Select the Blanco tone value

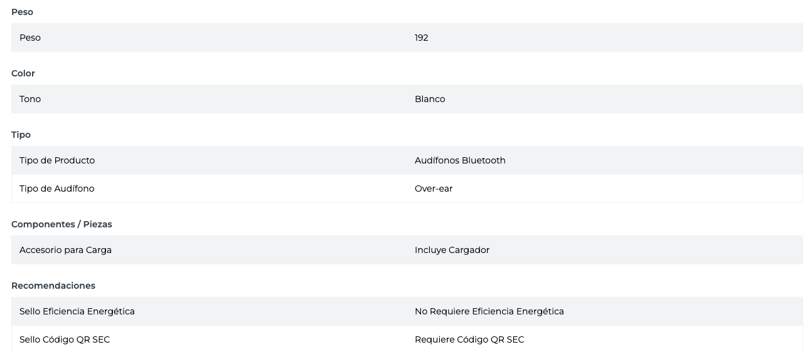(x=430, y=99)
